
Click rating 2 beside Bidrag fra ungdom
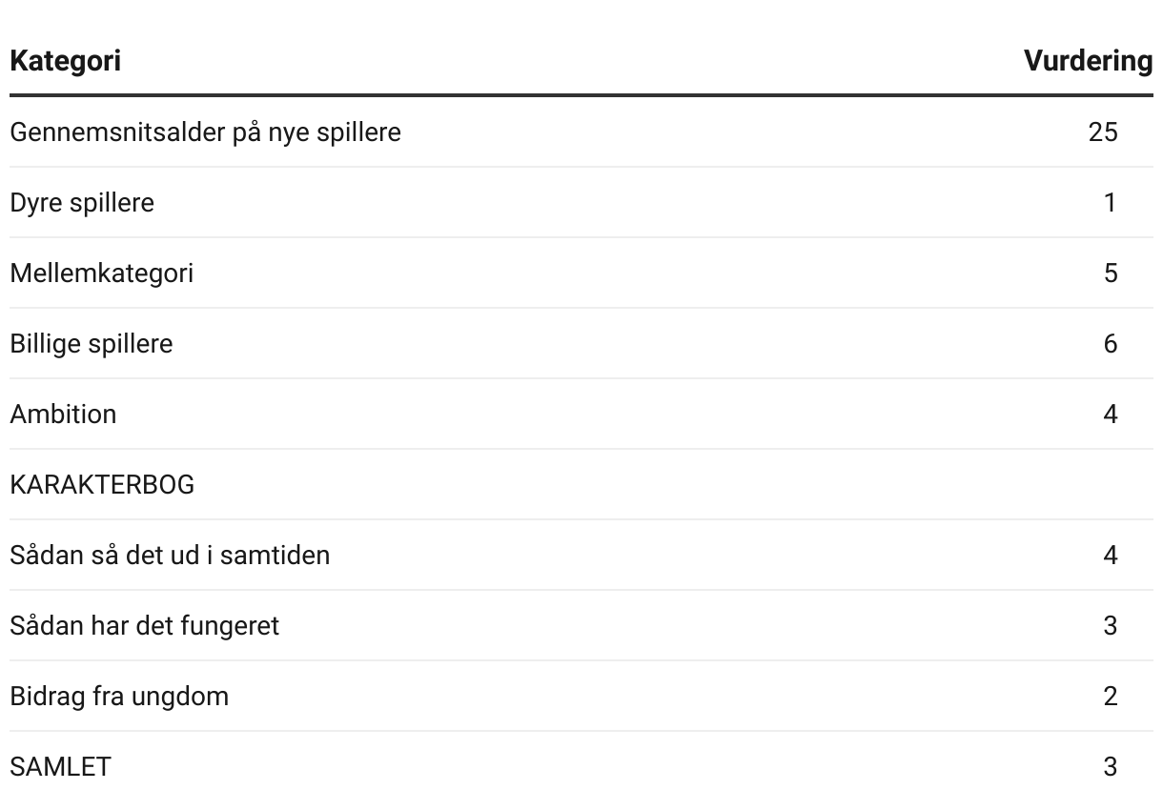tap(1110, 697)
